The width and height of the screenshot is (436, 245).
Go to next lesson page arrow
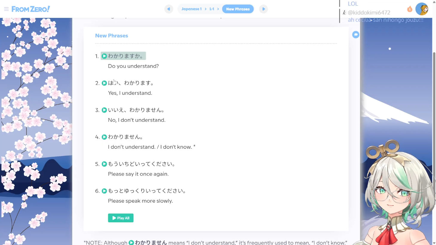pyautogui.click(x=263, y=9)
